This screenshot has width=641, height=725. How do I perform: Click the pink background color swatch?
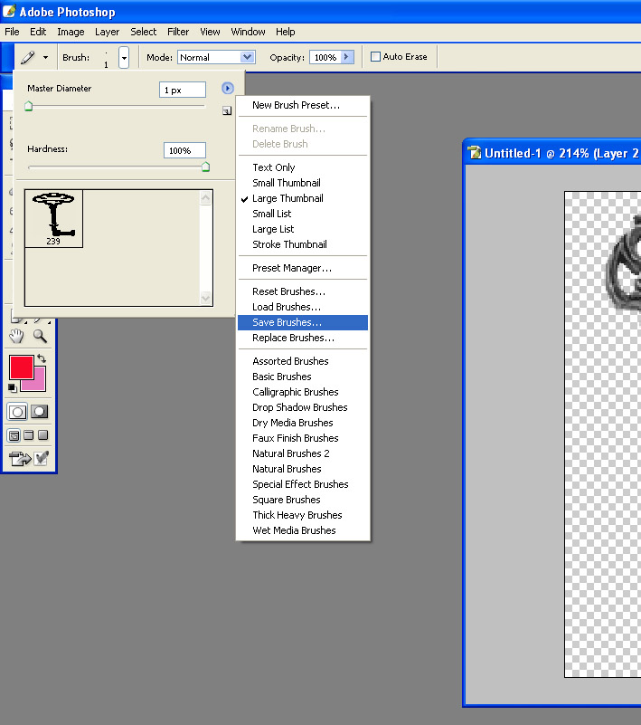40,384
